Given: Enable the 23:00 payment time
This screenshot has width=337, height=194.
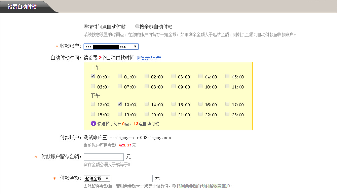Looking at the screenshot, I should [227, 114].
